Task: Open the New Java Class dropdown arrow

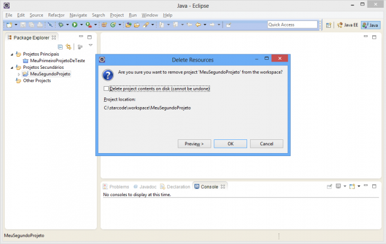Action: click(x=120, y=25)
